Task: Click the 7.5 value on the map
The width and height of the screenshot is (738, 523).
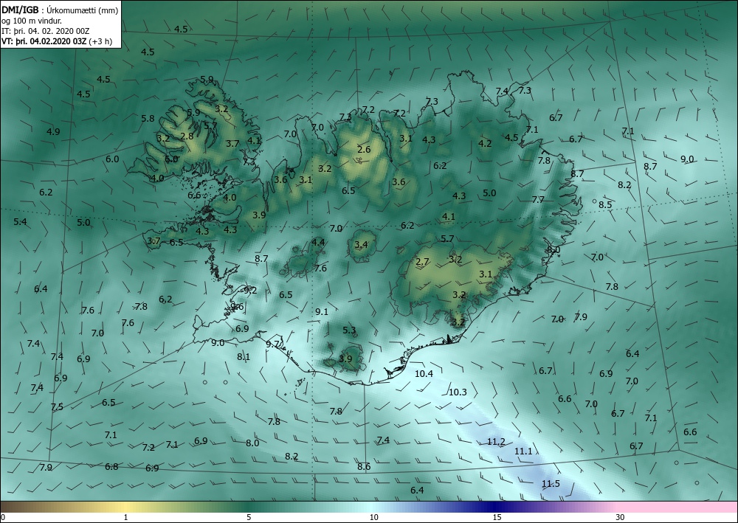Action: point(57,407)
